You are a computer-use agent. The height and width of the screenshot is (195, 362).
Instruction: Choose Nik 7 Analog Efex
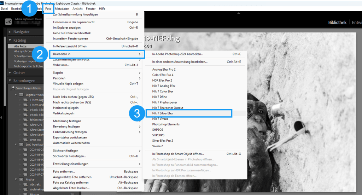point(196,86)
